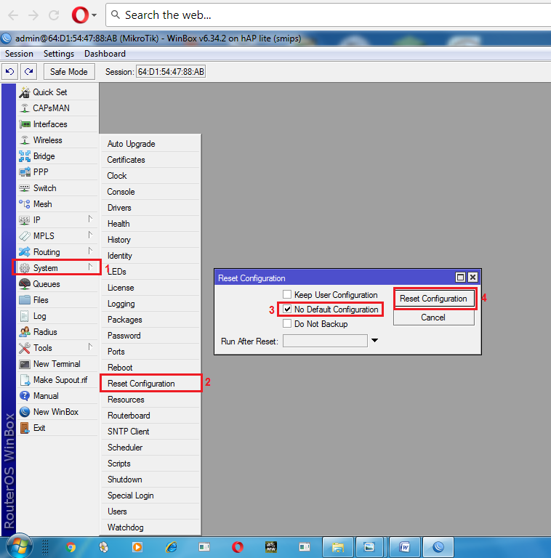Click the browser reload icon
This screenshot has width=551, height=558.
pos(54,15)
